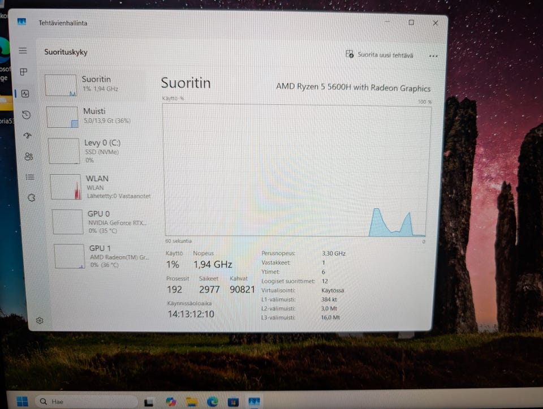This screenshot has width=543, height=409.
Task: Open the hamburger navigation menu
Action: tap(23, 50)
